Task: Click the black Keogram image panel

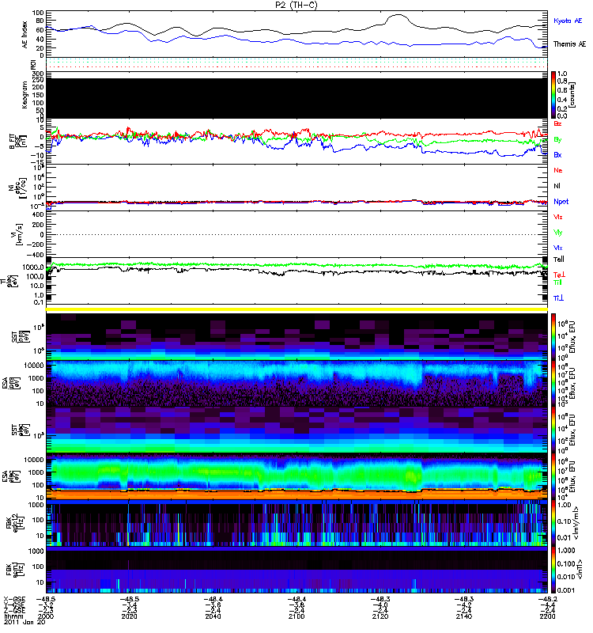Action: 296,98
